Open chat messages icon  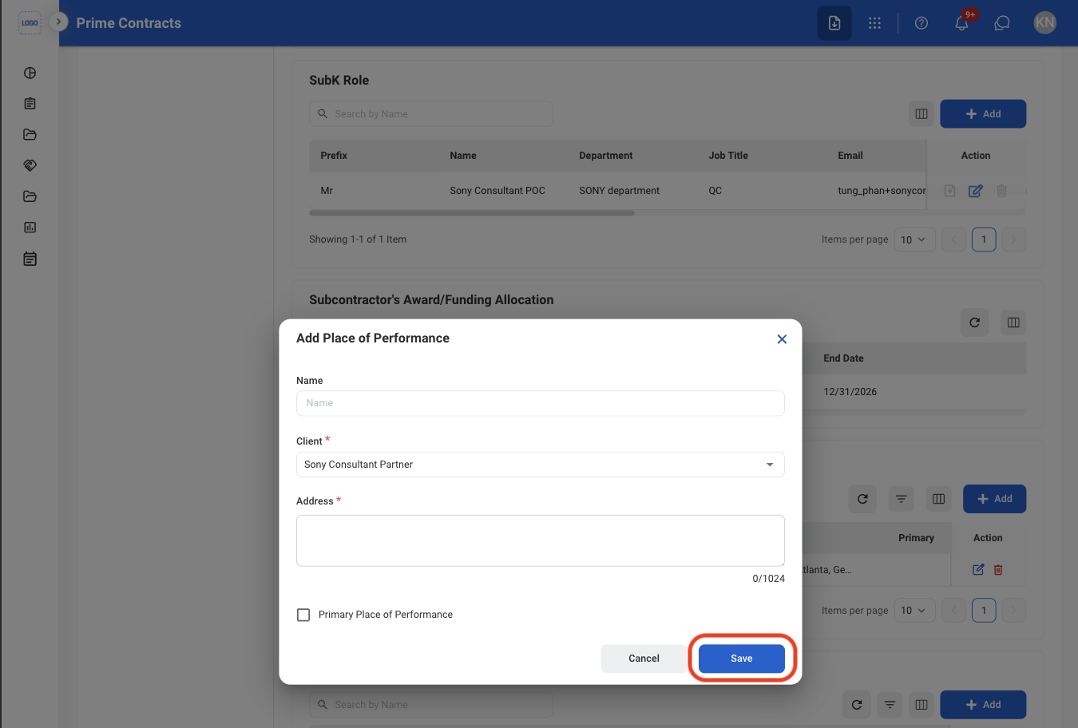point(1002,23)
